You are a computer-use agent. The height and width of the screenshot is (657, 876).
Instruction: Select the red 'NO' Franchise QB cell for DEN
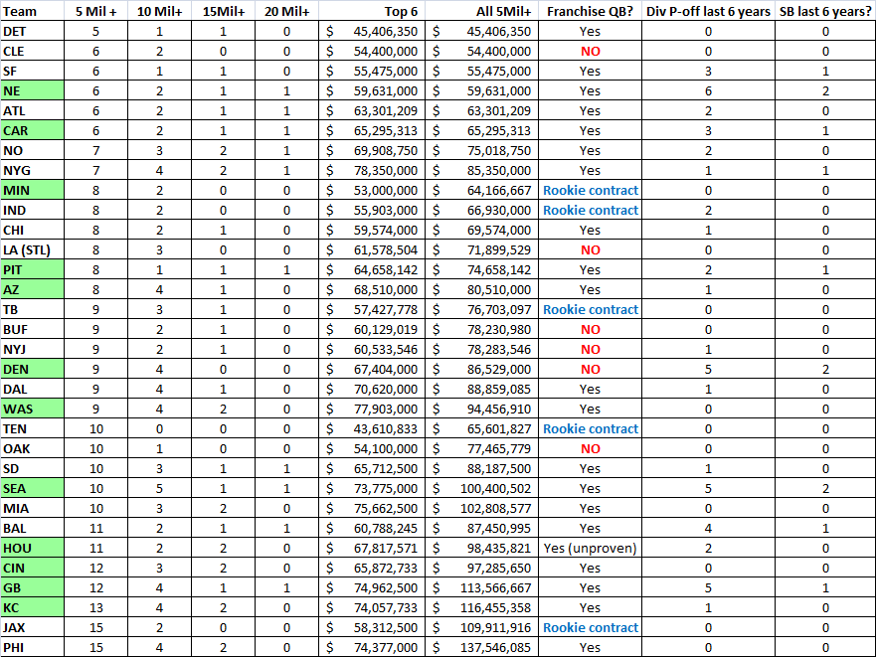click(590, 370)
